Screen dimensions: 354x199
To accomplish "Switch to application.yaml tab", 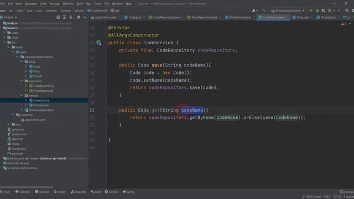I will click(x=104, y=17).
